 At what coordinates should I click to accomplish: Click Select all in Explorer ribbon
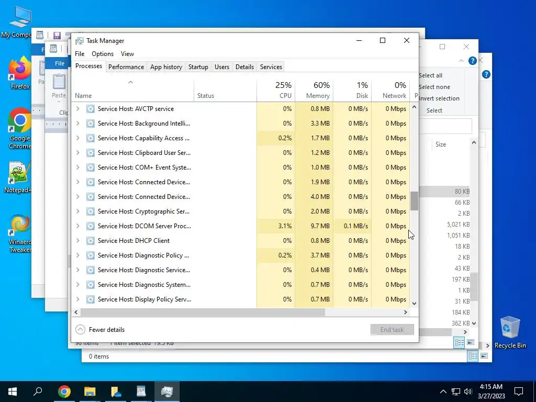430,75
